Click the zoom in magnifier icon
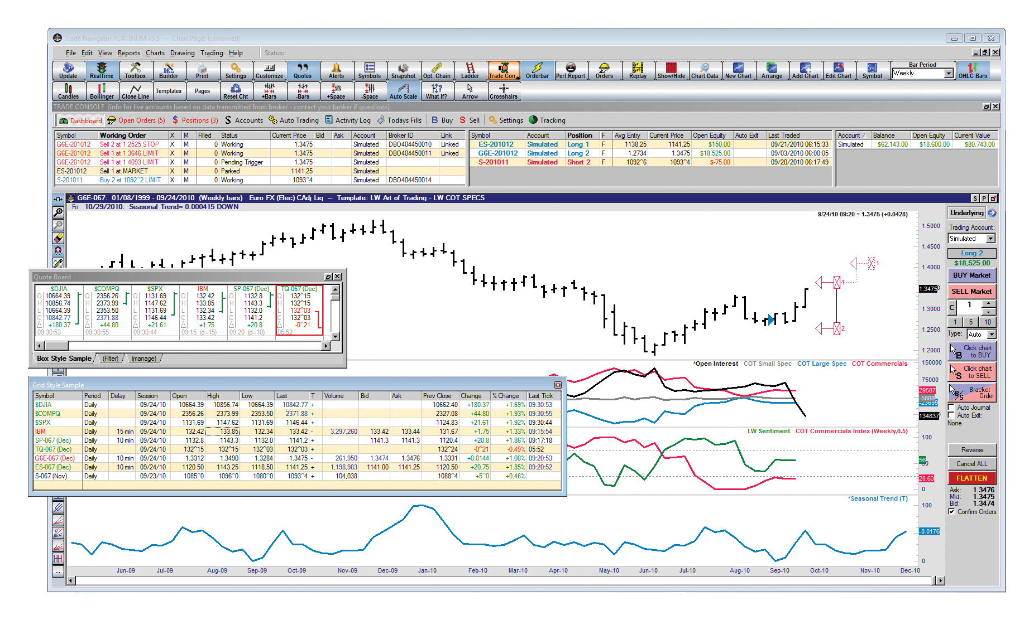Screen dimensions: 1034x625 tap(58, 212)
